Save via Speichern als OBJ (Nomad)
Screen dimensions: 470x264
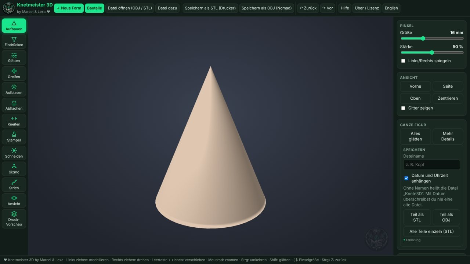(x=267, y=8)
